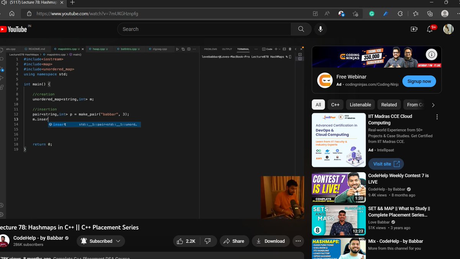
Task: Open a new browser tab
Action: point(72,2)
